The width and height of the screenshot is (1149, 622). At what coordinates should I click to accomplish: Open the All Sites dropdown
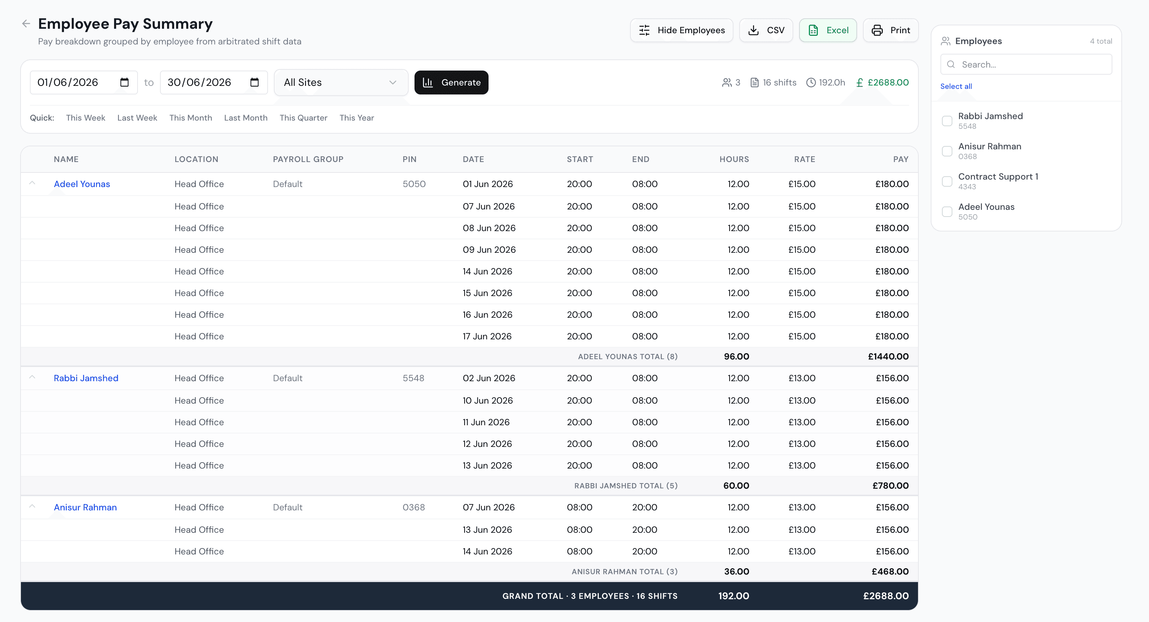pyautogui.click(x=341, y=83)
